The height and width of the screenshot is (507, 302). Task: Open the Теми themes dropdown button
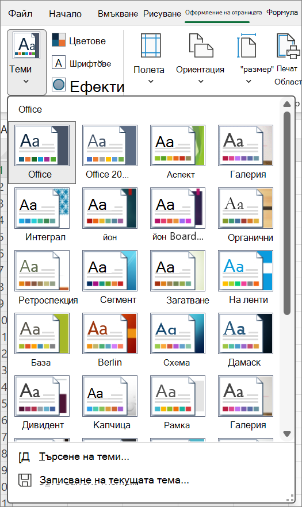coord(26,63)
